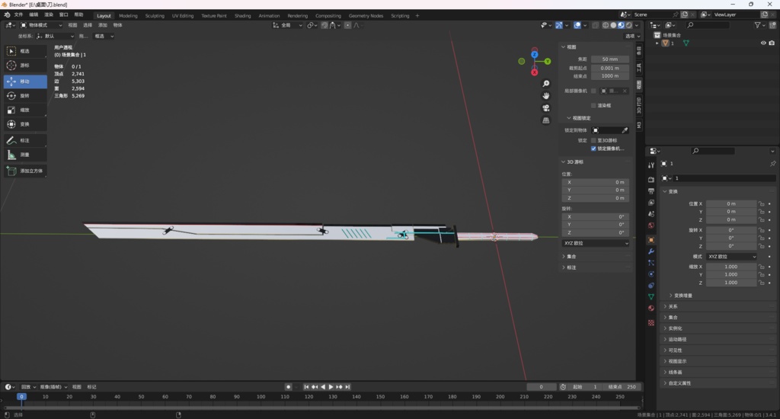Toggle viewport visibility eye for object 1

point(763,43)
